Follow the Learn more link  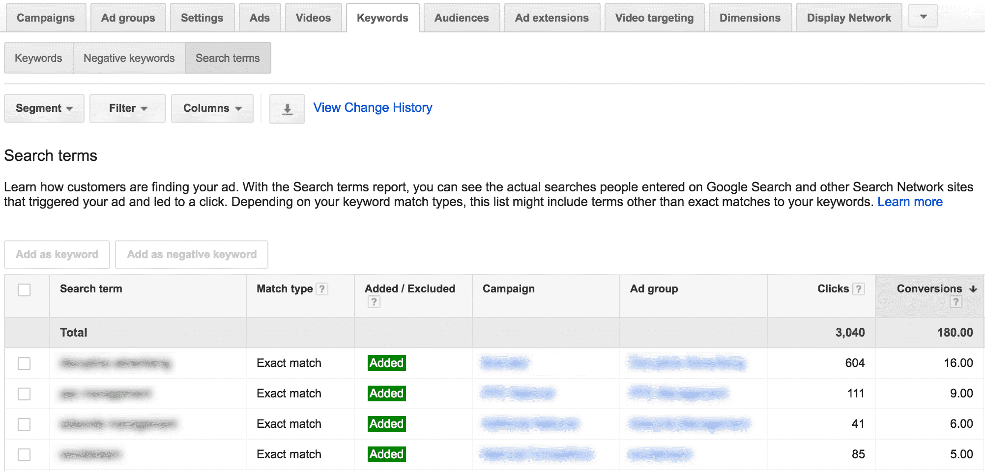tap(910, 202)
